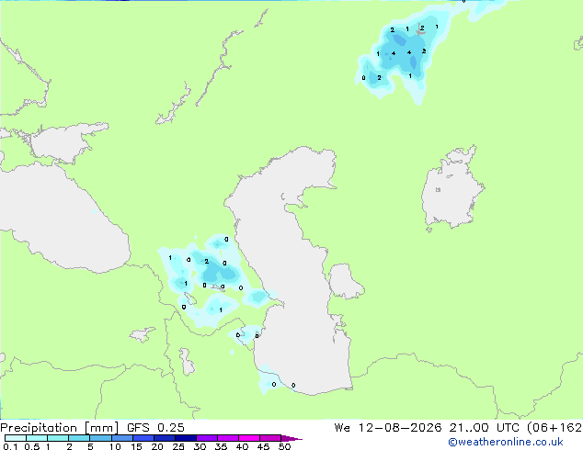583x450 pixels.
Task: Click the "21:00 UTC" time text
Action: click(484, 428)
